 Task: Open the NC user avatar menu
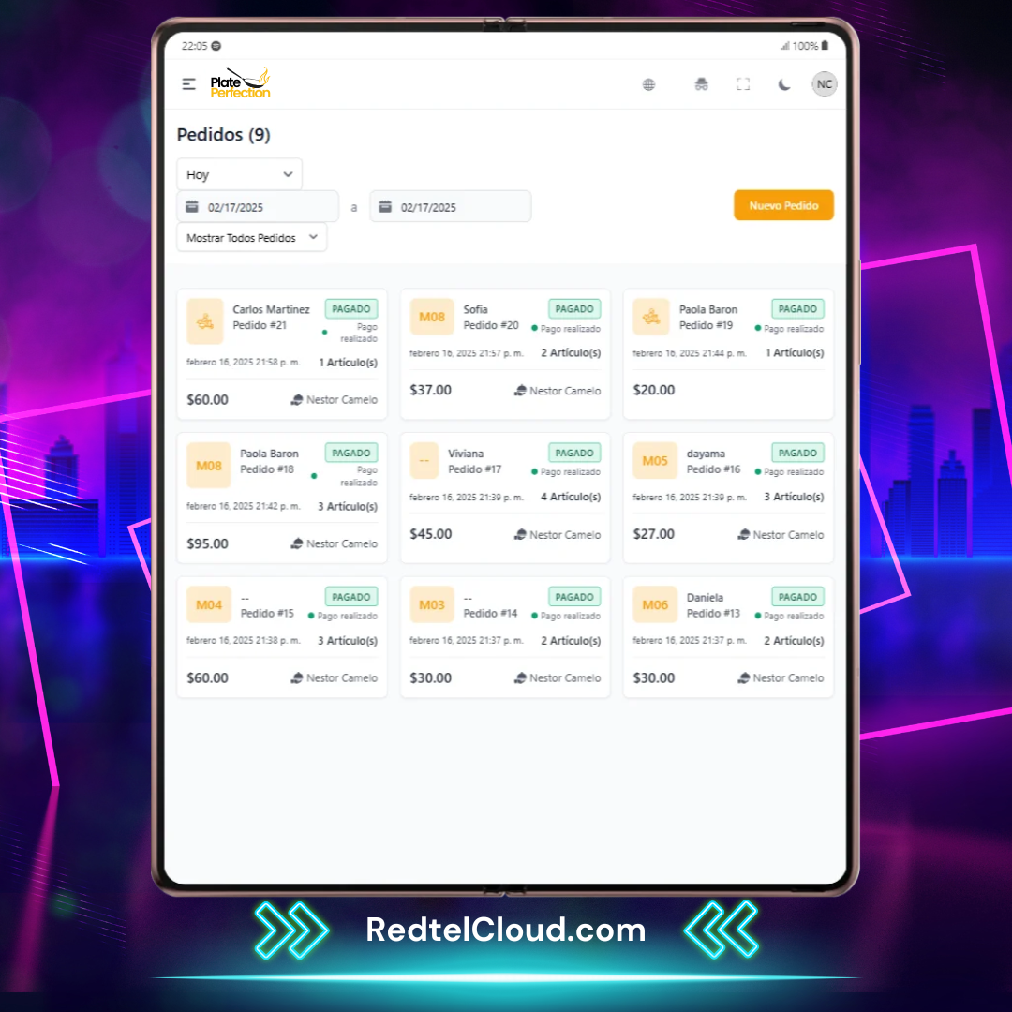[x=824, y=84]
